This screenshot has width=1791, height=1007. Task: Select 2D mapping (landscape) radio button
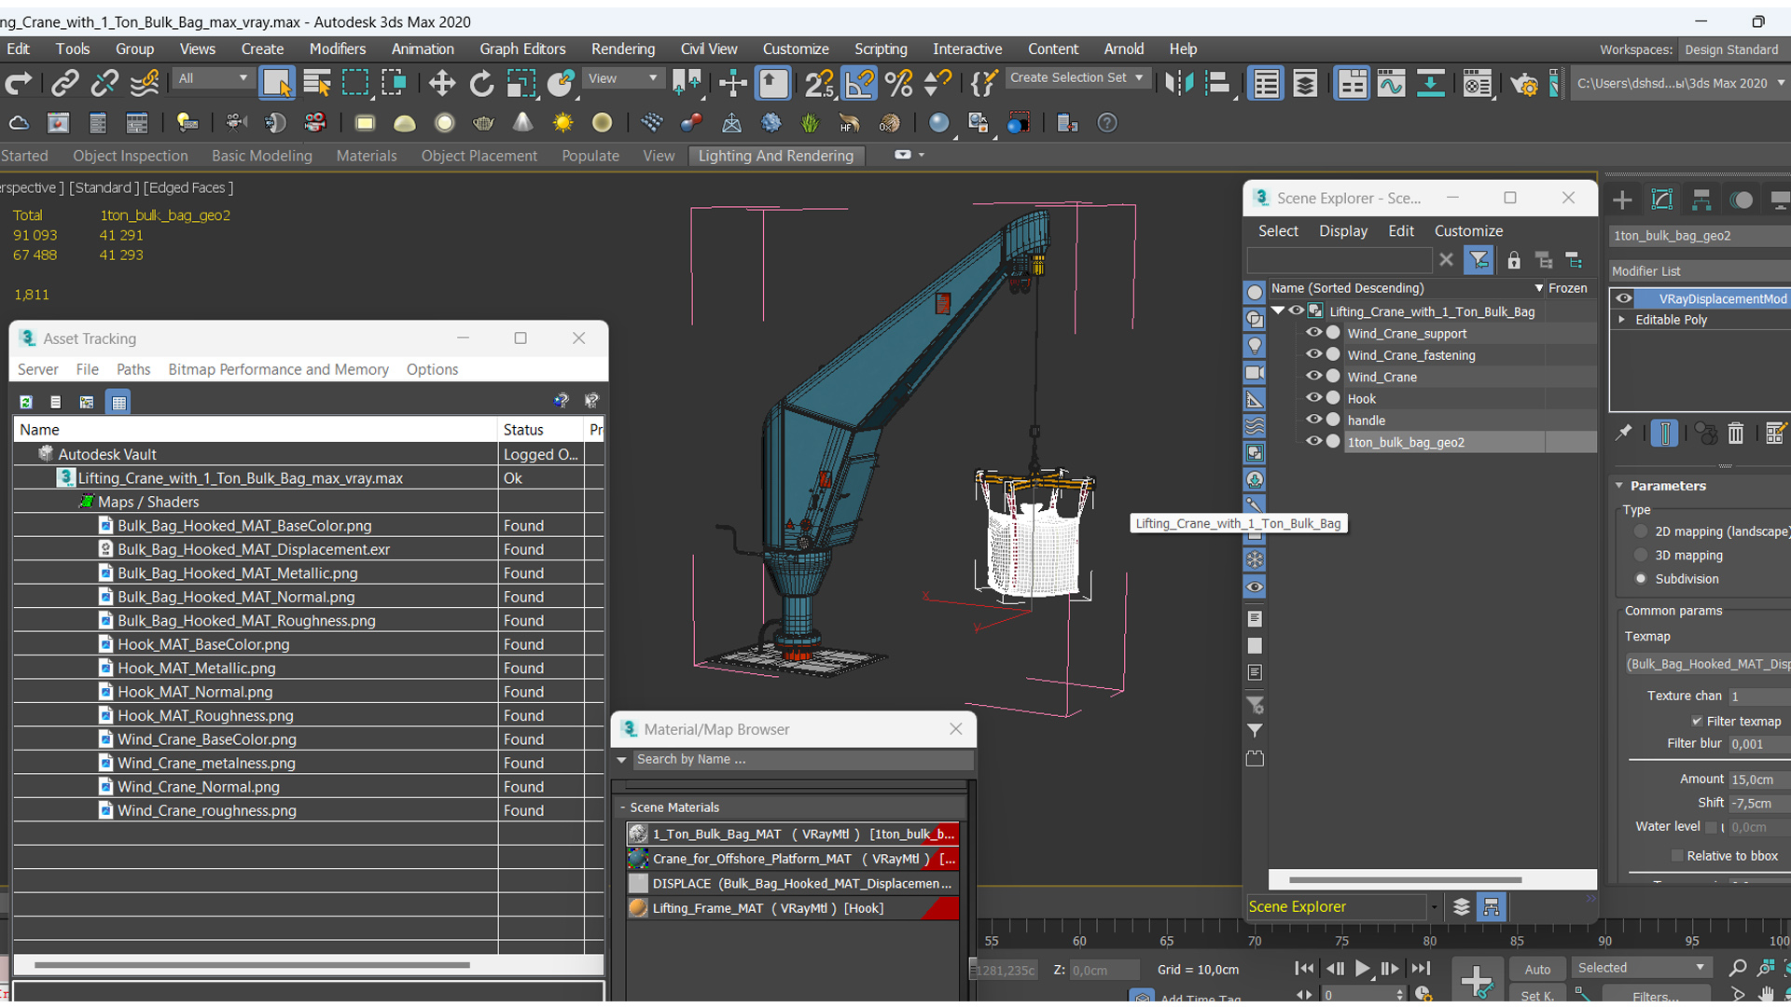[x=1641, y=531]
